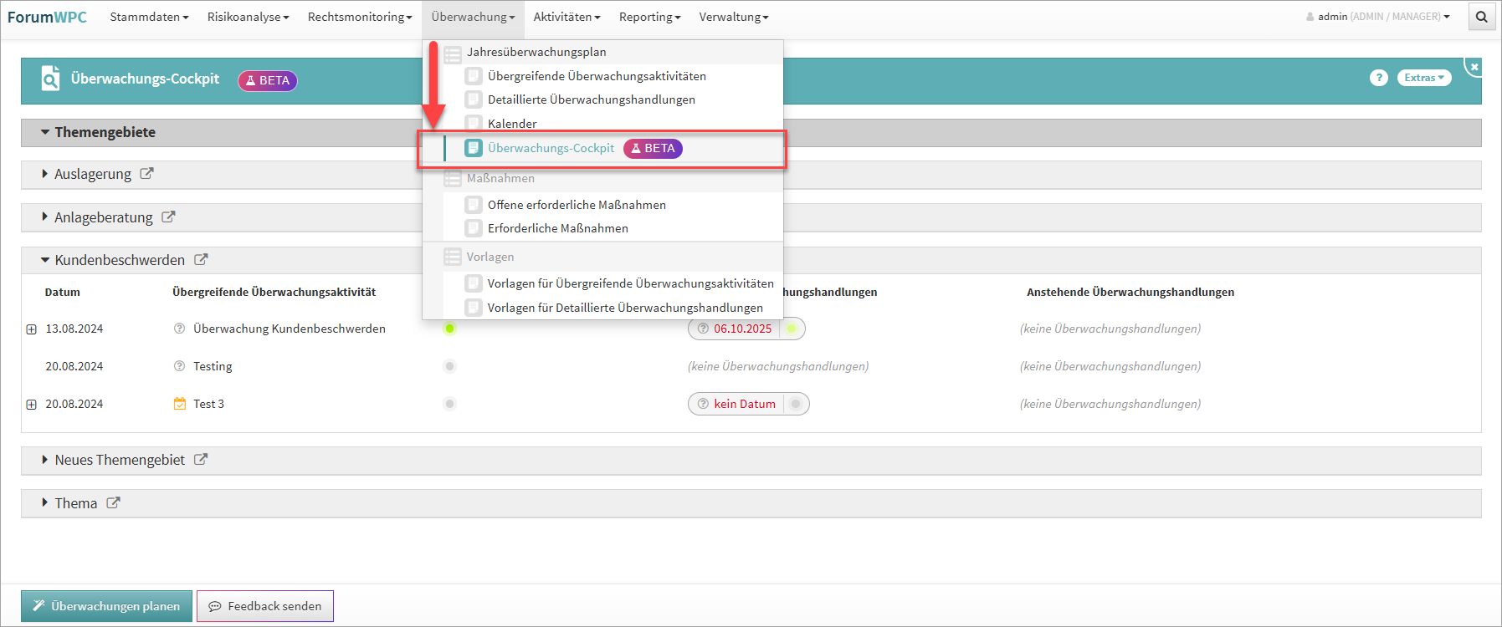Click the grey status dot in Test 3 row

pyautogui.click(x=449, y=404)
